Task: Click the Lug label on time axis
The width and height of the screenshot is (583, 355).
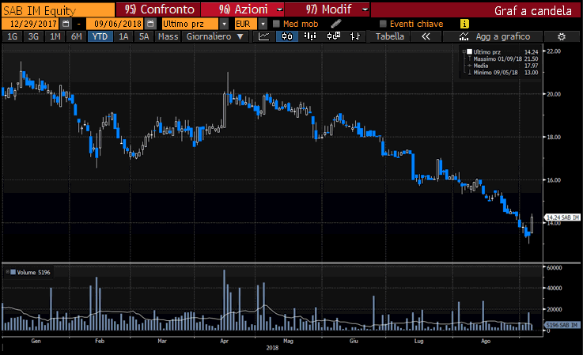Action: point(418,341)
